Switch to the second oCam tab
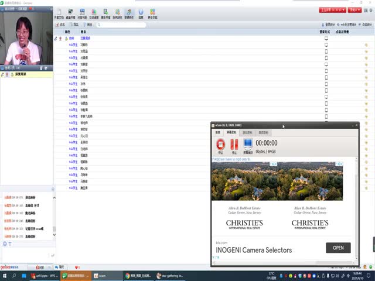375x281 pixels. click(x=231, y=132)
